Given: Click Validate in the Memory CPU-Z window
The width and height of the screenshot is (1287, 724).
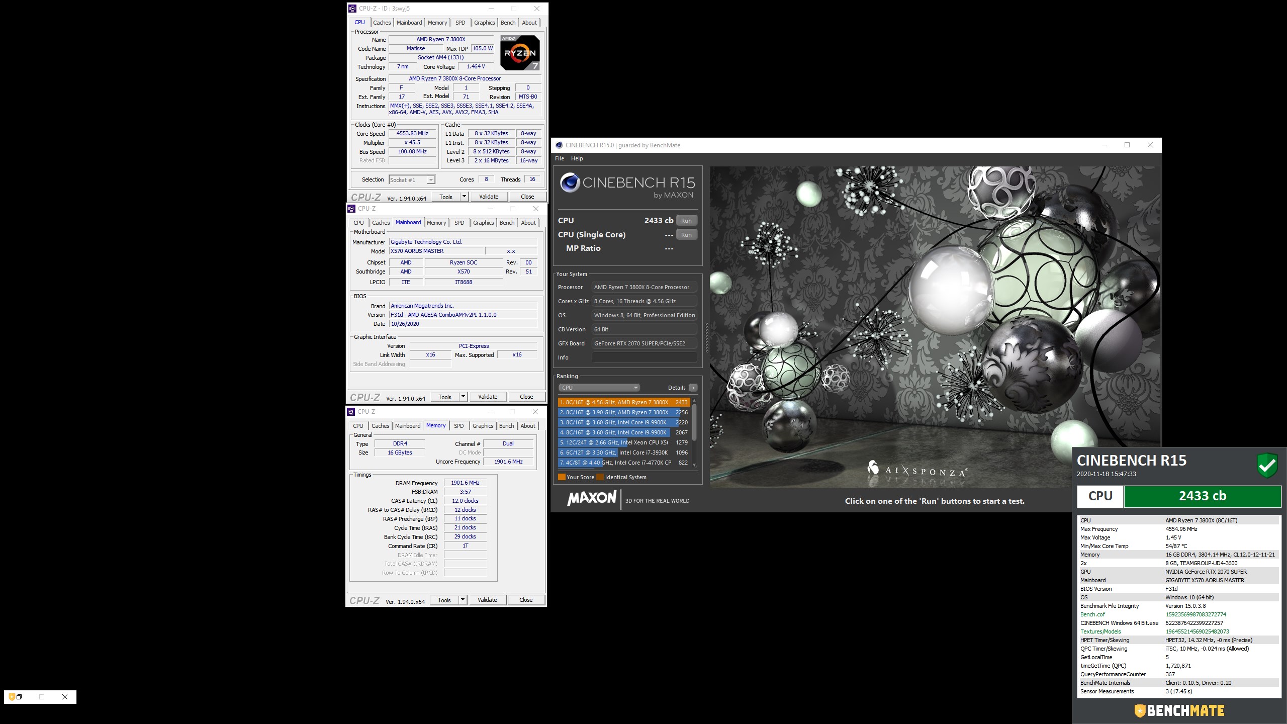Looking at the screenshot, I should (x=487, y=600).
